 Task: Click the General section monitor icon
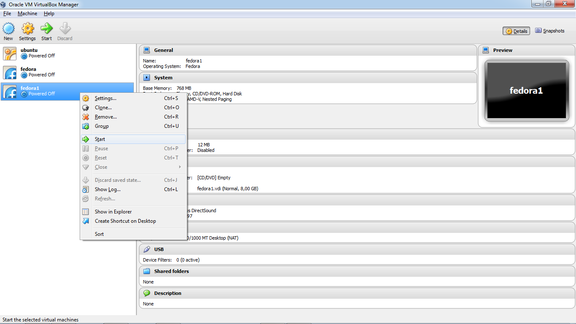click(x=147, y=50)
